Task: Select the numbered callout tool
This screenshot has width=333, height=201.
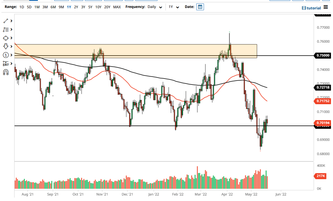Action: tap(6, 55)
